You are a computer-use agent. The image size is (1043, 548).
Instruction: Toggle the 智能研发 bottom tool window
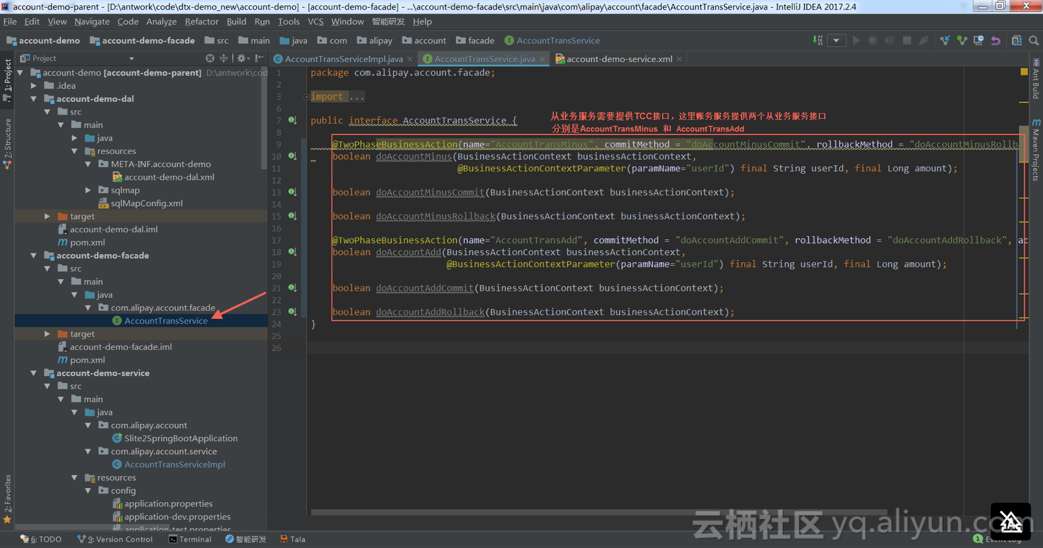click(246, 539)
